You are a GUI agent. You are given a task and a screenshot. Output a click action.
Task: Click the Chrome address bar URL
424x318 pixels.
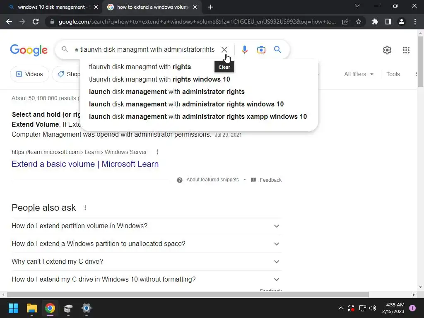[x=197, y=22]
